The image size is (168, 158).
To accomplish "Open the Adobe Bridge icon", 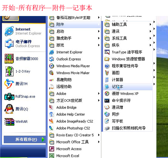I will (51, 107).
